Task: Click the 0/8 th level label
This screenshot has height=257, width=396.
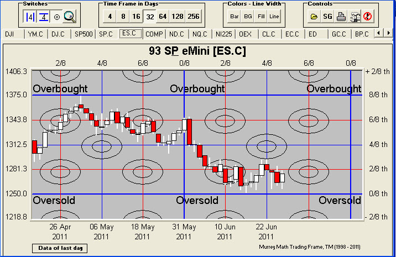Action: 378,194
